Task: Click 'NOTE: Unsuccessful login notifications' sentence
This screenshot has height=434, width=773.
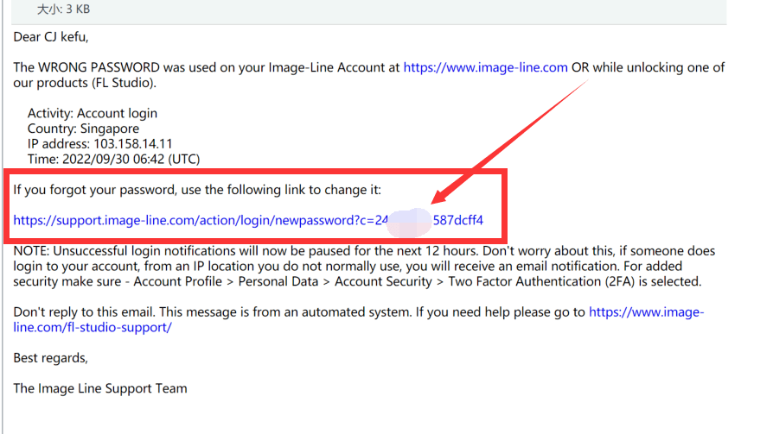Action: click(x=246, y=251)
